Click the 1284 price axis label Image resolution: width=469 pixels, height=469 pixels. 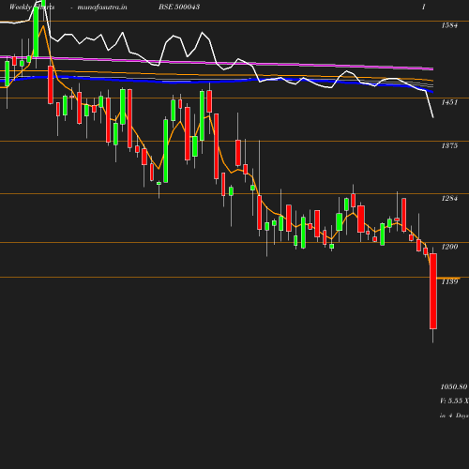[x=449, y=199]
